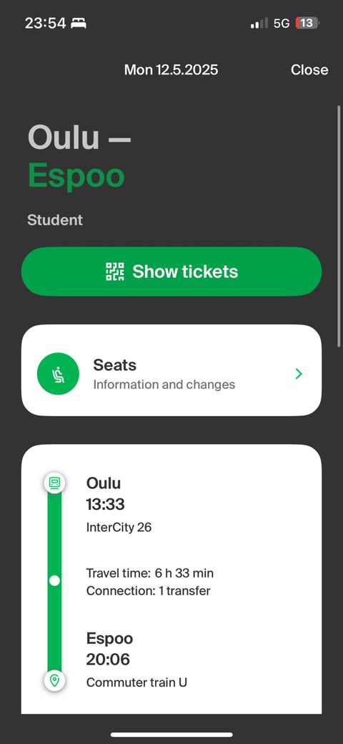Image resolution: width=343 pixels, height=744 pixels.
Task: Open Seats information and changes card
Action: [x=171, y=371]
